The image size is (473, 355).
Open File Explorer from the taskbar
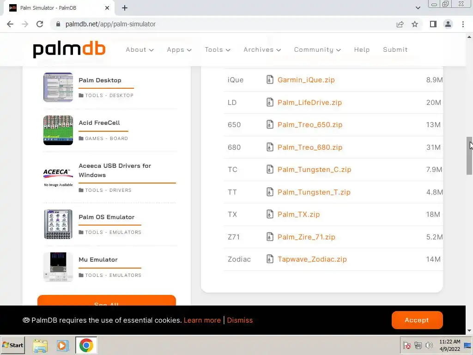[x=40, y=345]
